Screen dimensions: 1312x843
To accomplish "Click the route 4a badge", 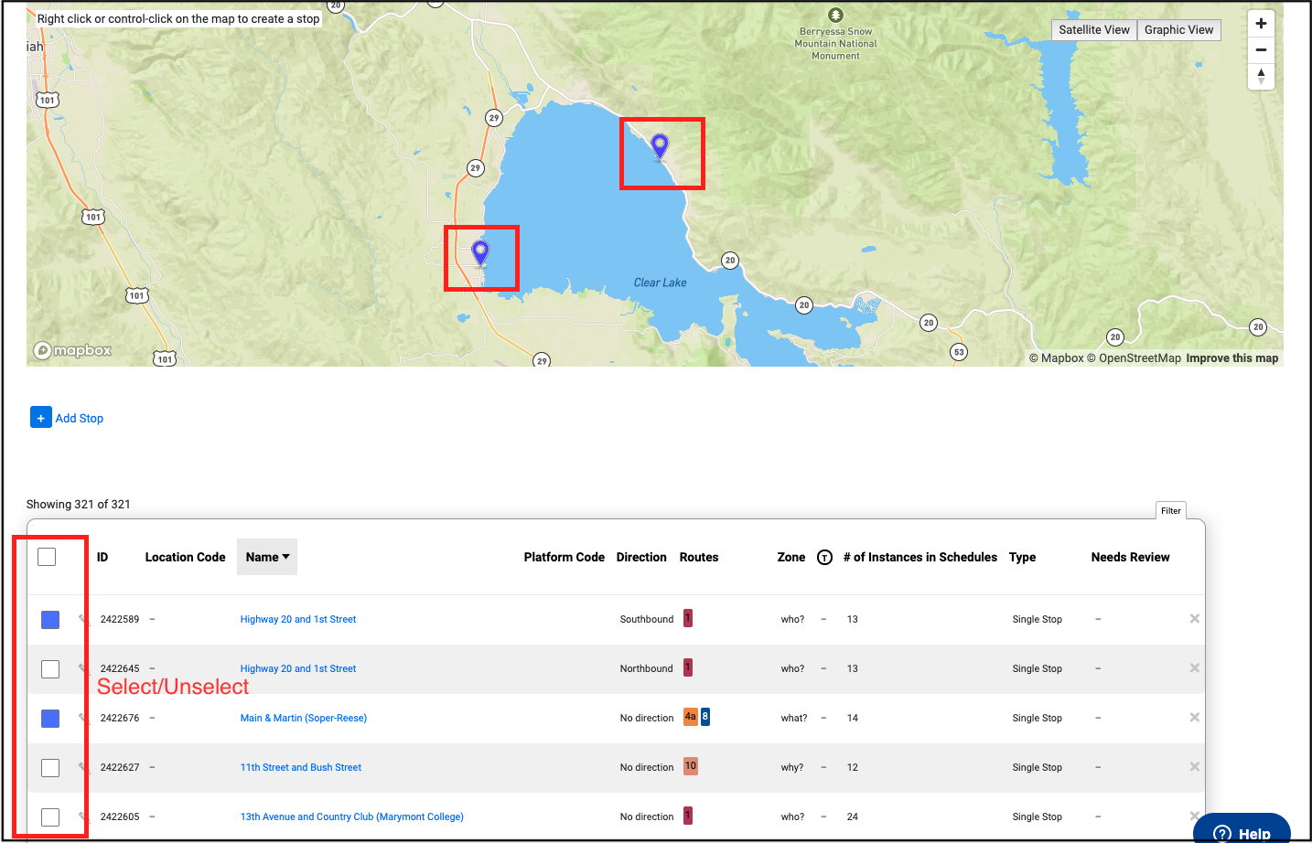I will tap(691, 717).
